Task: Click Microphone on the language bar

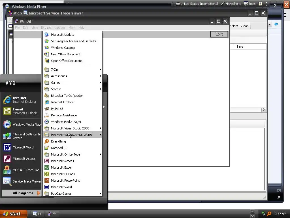Action: (231, 4)
